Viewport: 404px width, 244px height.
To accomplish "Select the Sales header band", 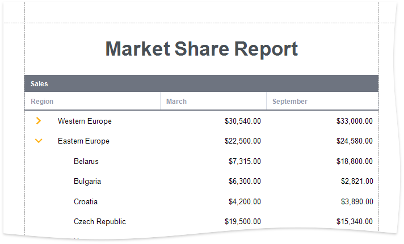I will [x=201, y=83].
